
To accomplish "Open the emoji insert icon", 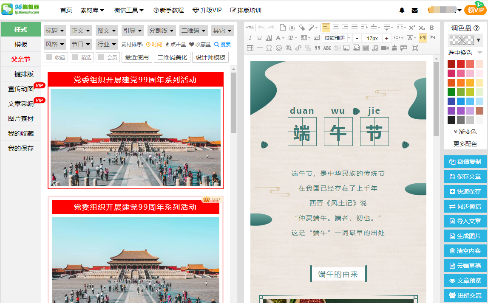I will coord(278,48).
